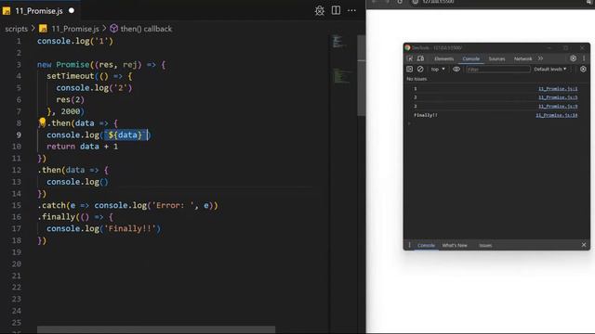
Task: Click the .catch error handler line
Action: pyautogui.click(x=128, y=205)
